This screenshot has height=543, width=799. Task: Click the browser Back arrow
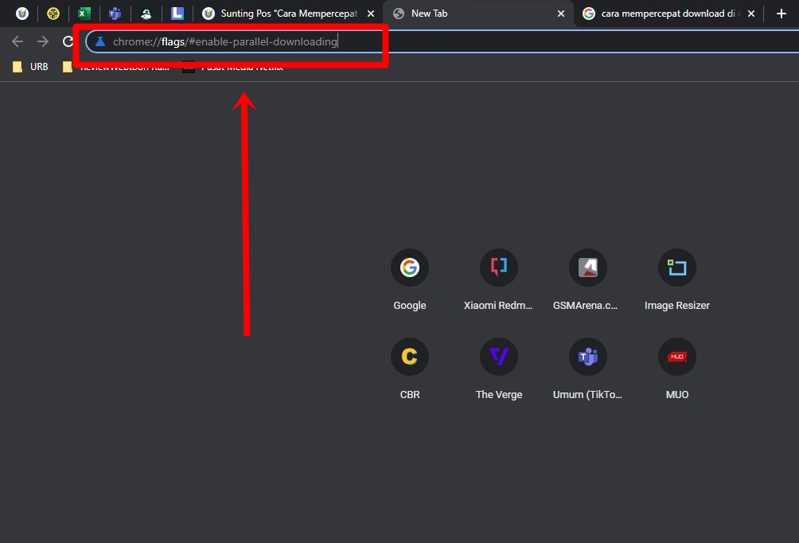pos(18,41)
